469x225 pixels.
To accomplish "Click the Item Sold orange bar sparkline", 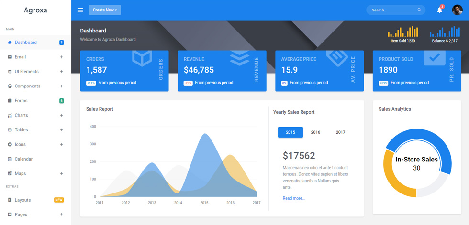I will click(403, 32).
